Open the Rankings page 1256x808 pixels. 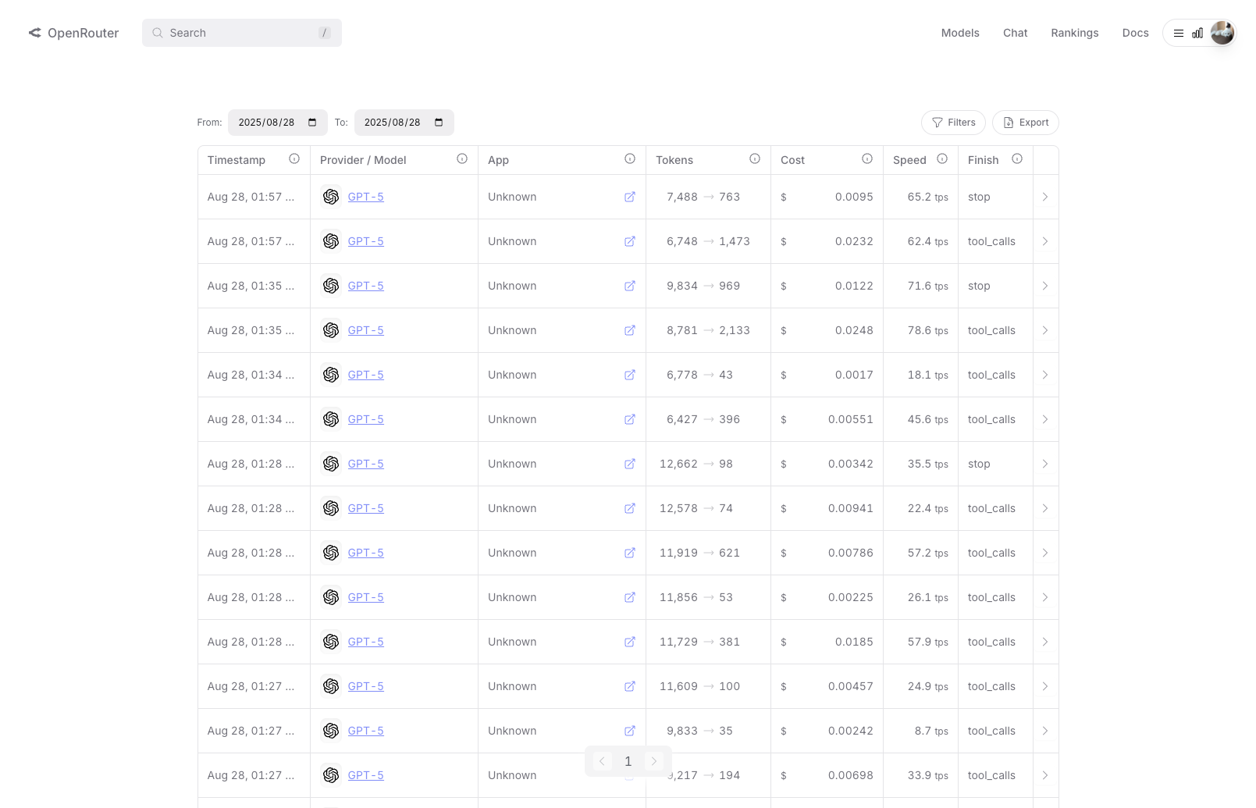(x=1074, y=33)
